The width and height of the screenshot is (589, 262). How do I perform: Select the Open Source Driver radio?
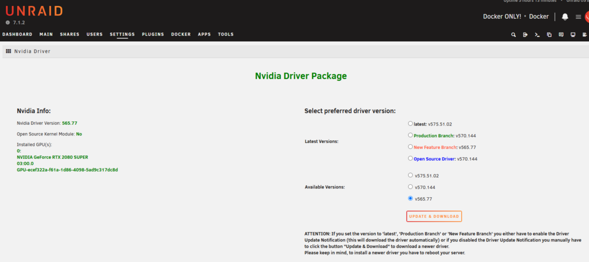[x=410, y=158]
